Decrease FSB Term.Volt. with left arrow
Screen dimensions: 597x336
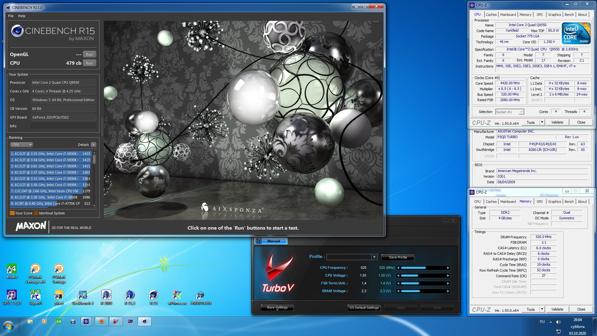pyautogui.click(x=398, y=283)
